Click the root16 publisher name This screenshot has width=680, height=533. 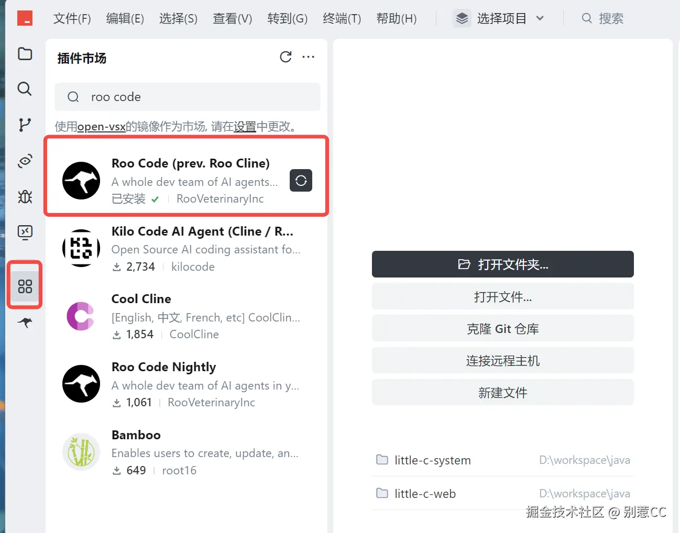(x=179, y=471)
